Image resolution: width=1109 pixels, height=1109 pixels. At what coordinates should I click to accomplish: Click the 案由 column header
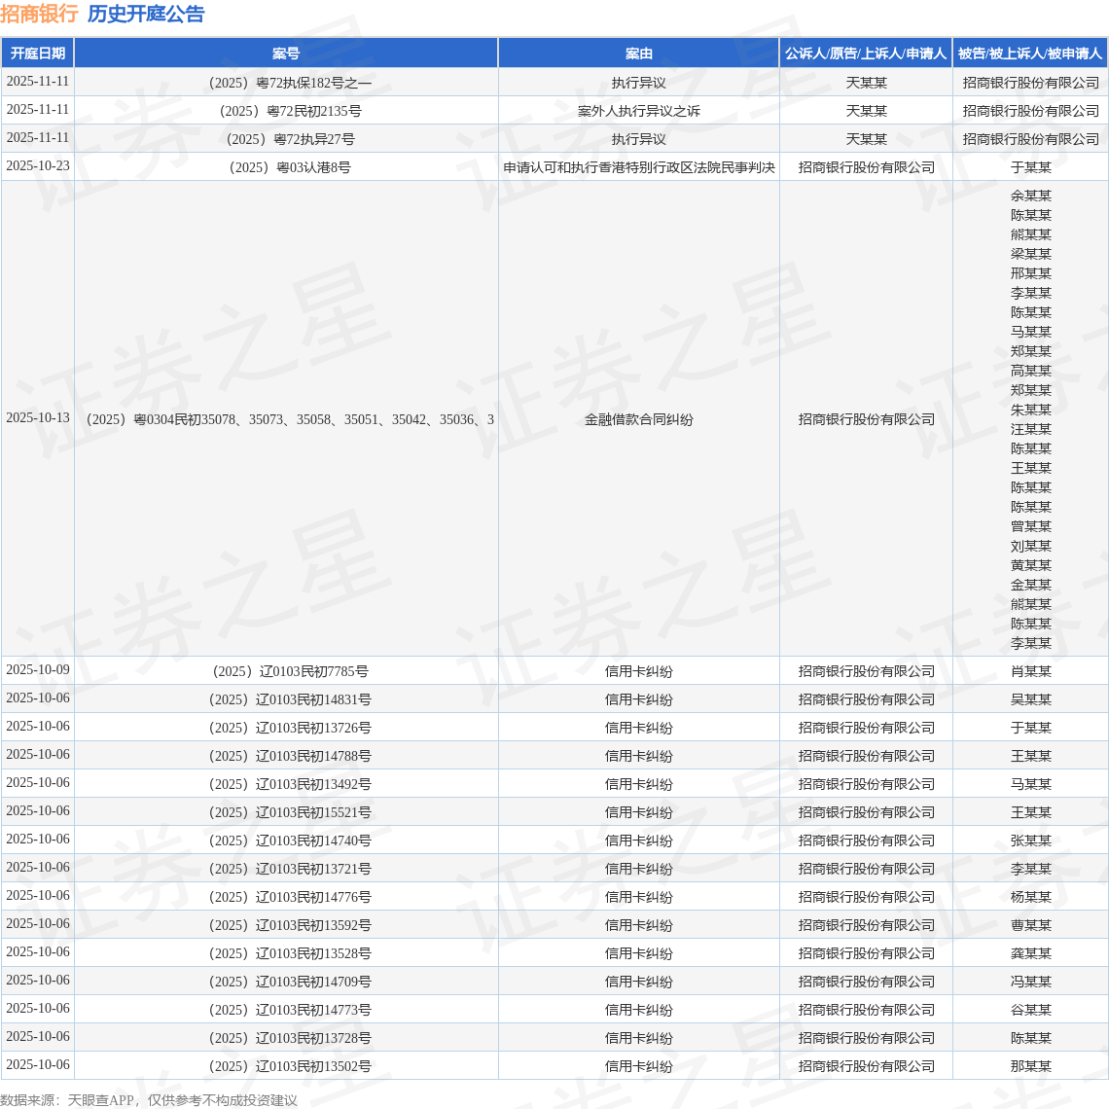(639, 54)
